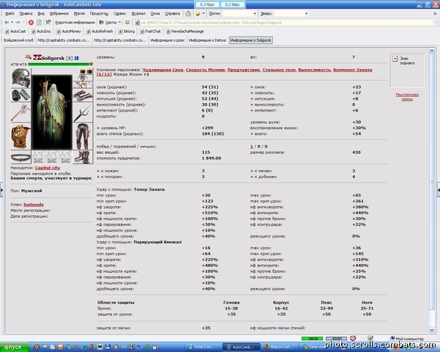Switch to the Бойцовский клуб tab
The image size is (440, 352).
coord(18,40)
